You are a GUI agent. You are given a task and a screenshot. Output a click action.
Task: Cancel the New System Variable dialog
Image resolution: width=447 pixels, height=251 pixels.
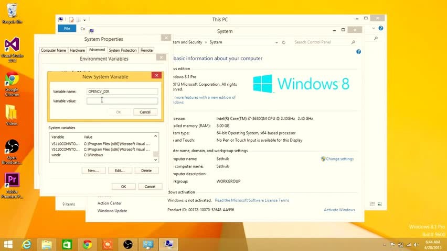pyautogui.click(x=145, y=112)
